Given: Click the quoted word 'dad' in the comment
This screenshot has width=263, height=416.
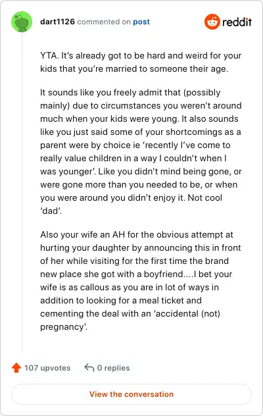Looking at the screenshot, I should (x=51, y=211).
